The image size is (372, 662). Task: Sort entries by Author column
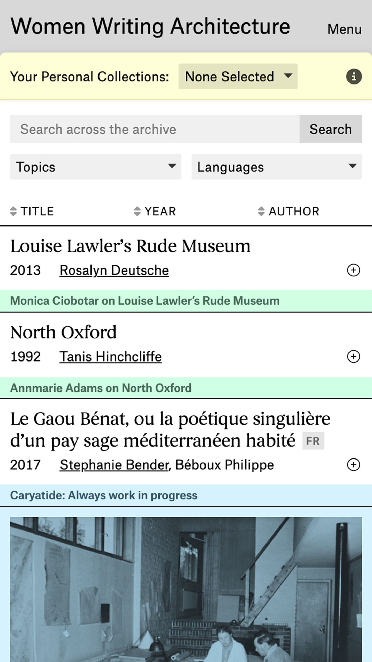click(x=289, y=211)
